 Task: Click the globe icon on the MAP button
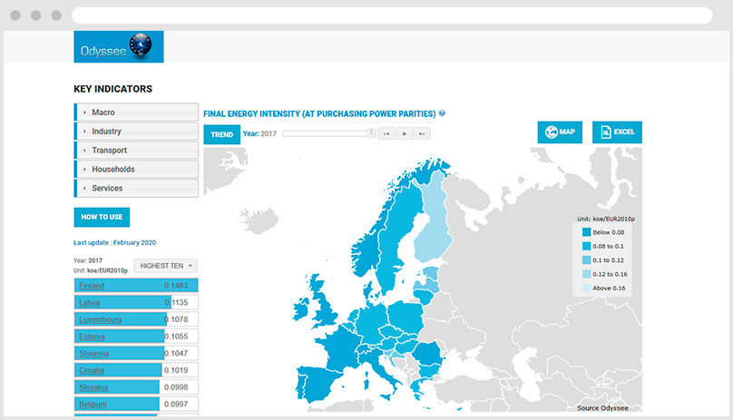(x=551, y=132)
